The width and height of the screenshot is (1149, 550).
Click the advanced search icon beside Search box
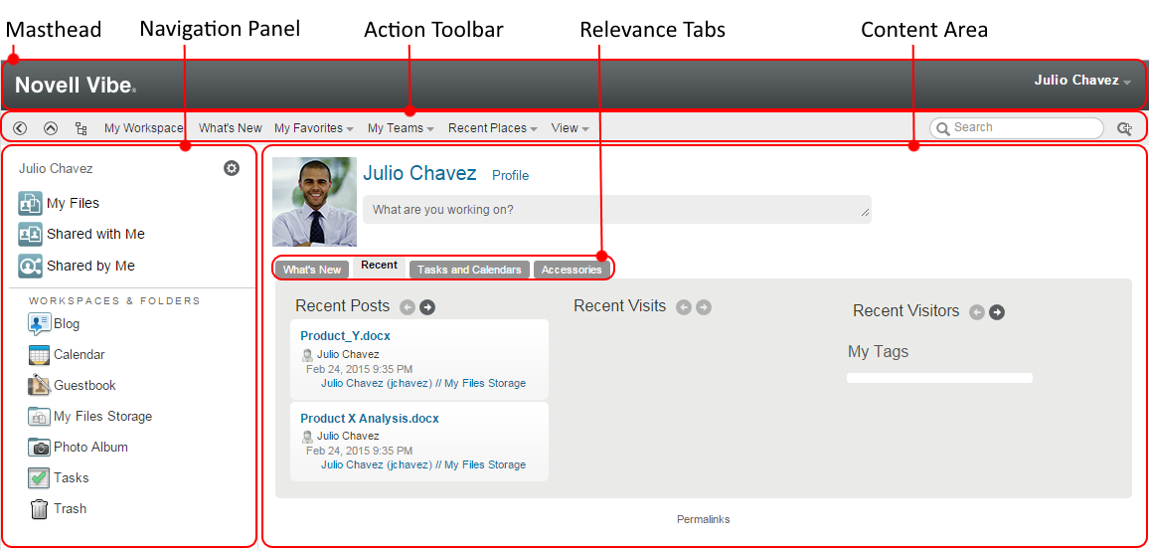pyautogui.click(x=1124, y=128)
